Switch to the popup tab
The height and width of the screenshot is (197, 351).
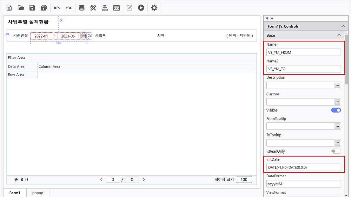tap(38, 193)
